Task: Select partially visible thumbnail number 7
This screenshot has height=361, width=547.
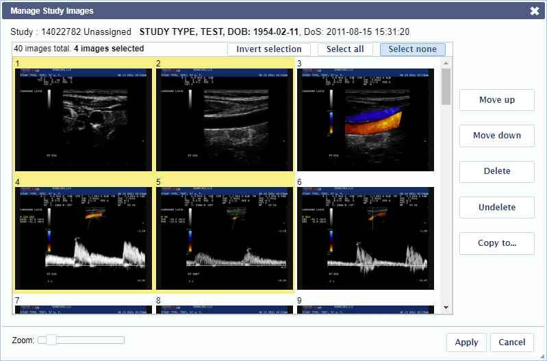Action: [84, 310]
